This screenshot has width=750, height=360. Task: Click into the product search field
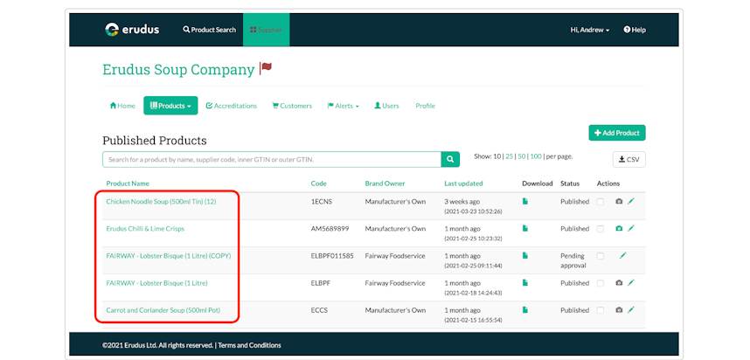coord(272,159)
